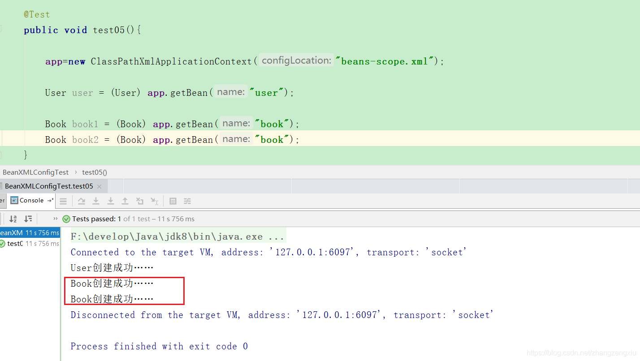Click the first 'Book创建成功' console line
The image size is (640, 361).
(x=112, y=284)
